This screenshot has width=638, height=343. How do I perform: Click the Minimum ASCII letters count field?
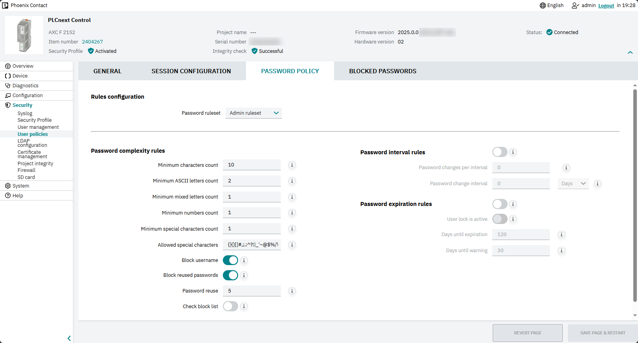252,181
